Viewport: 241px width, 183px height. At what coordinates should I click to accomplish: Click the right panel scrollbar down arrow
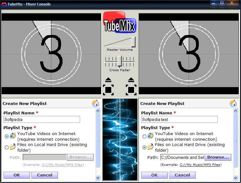click(235, 178)
